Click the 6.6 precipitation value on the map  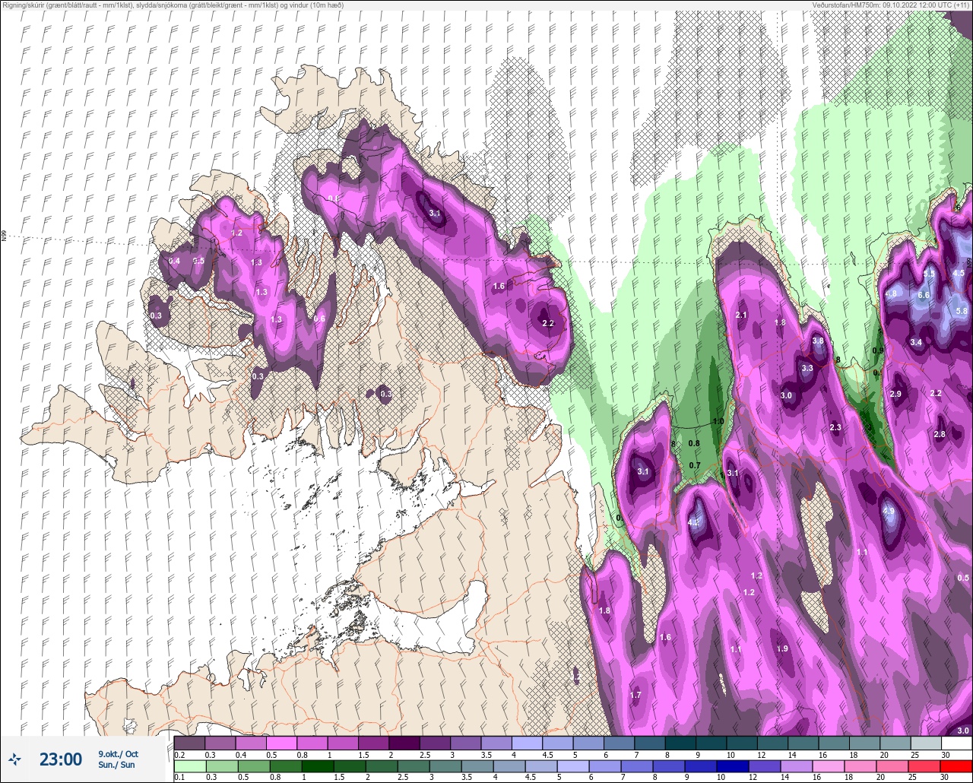924,295
